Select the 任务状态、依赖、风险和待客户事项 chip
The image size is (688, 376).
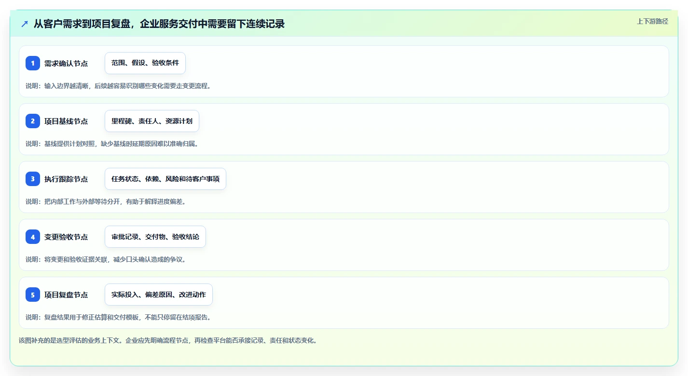tap(165, 179)
